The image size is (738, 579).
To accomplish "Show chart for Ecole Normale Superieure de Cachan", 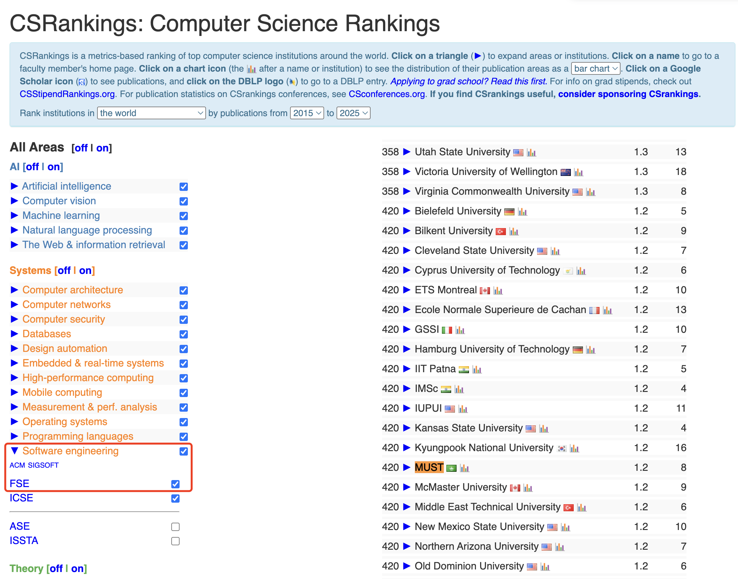I will point(607,310).
